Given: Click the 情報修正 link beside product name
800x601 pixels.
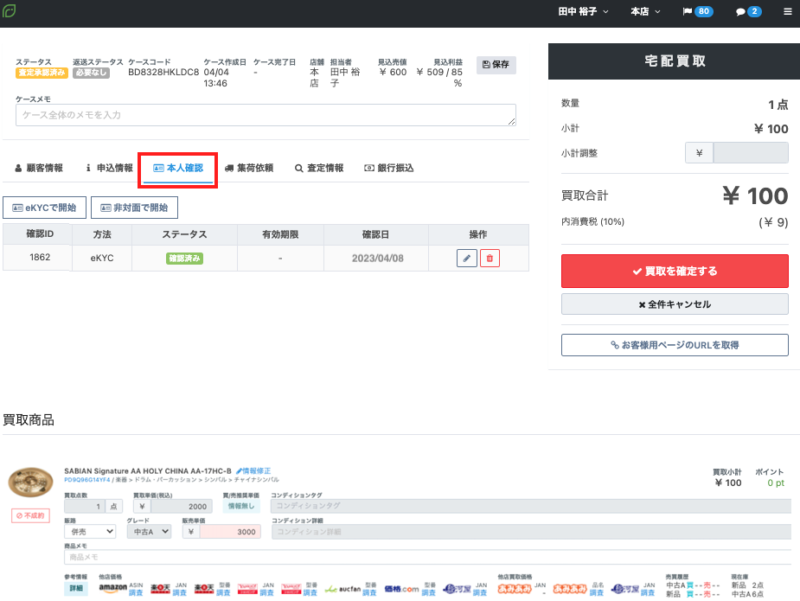Looking at the screenshot, I should click(x=253, y=471).
